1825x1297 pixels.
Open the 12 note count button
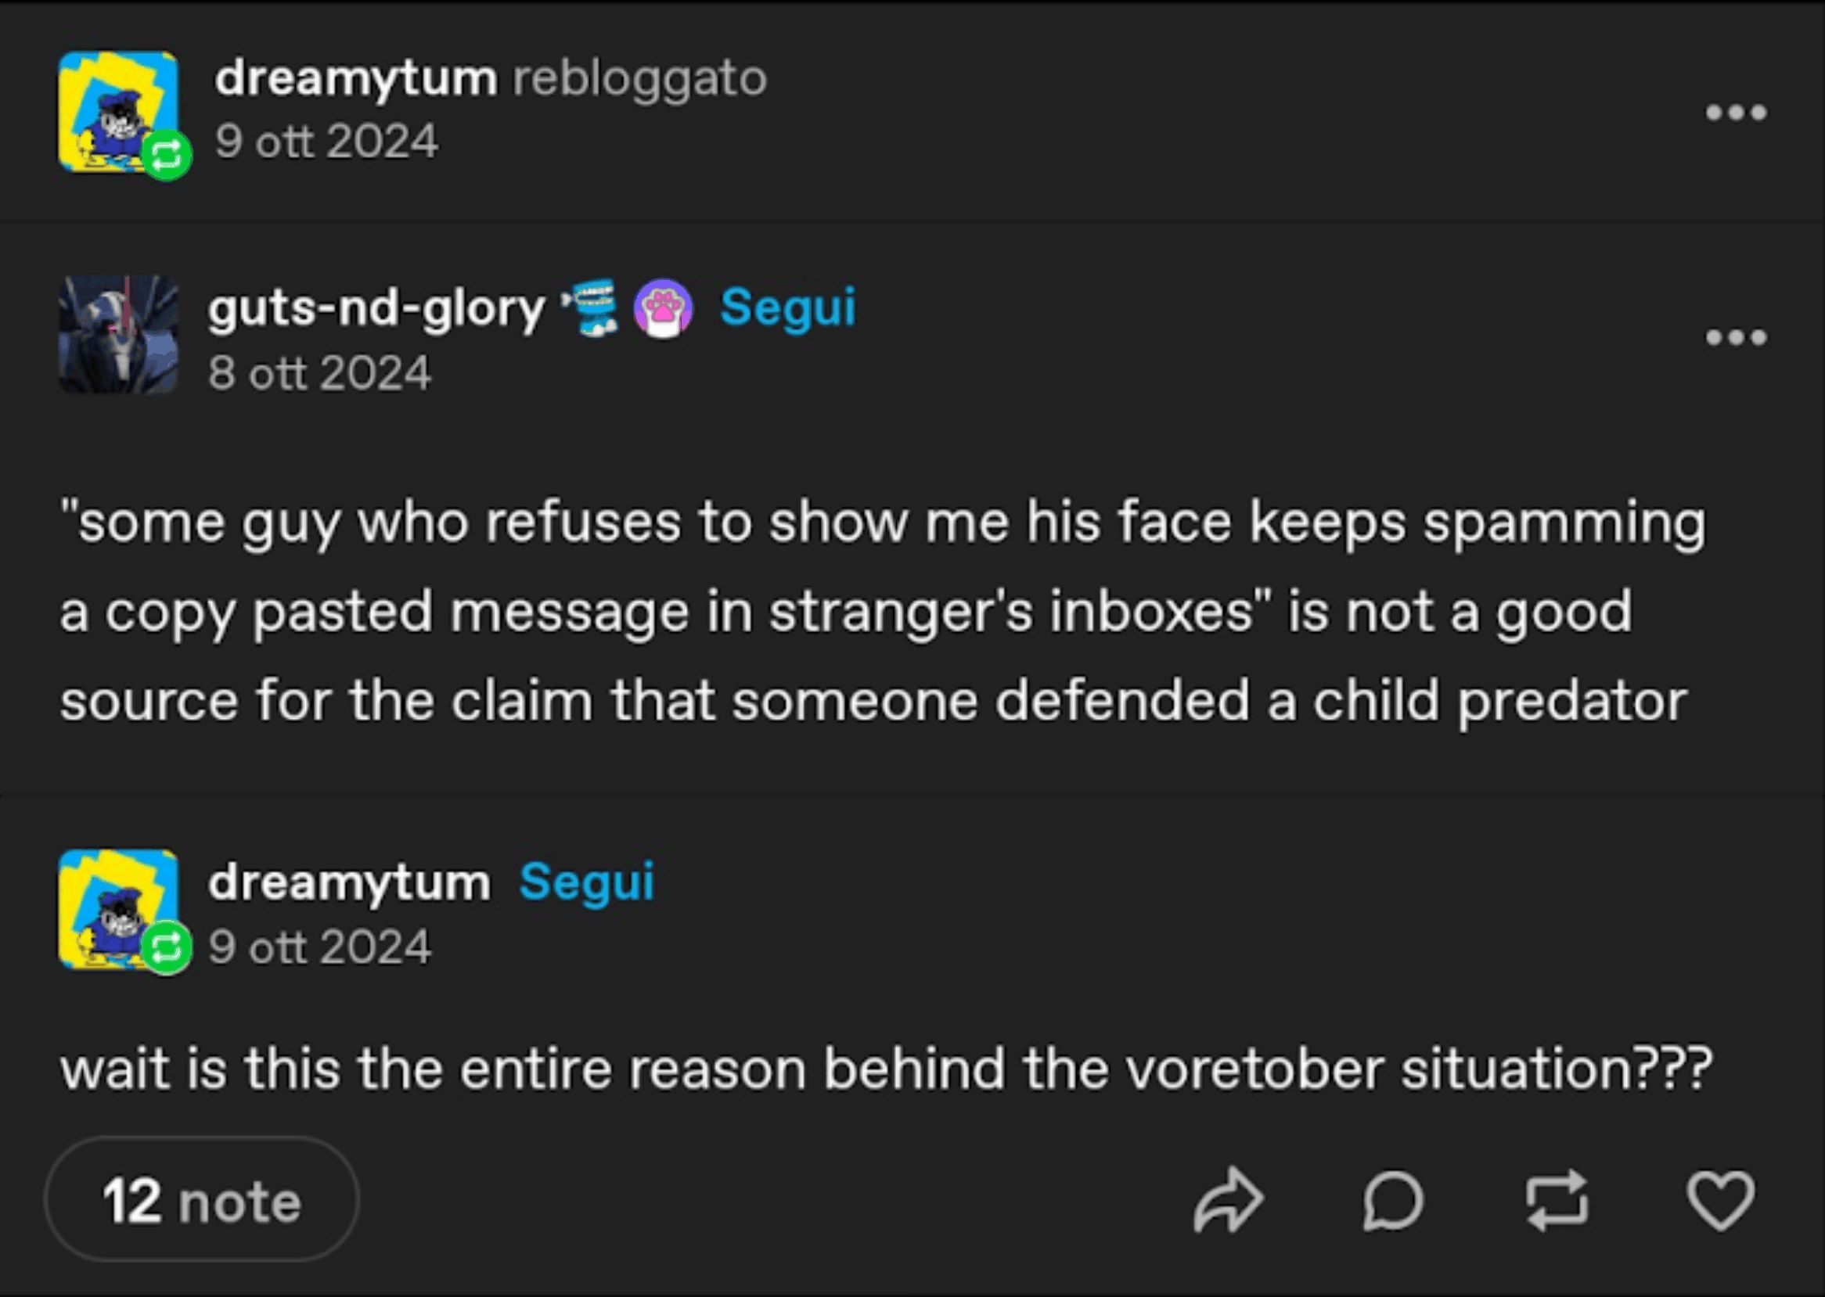(201, 1200)
